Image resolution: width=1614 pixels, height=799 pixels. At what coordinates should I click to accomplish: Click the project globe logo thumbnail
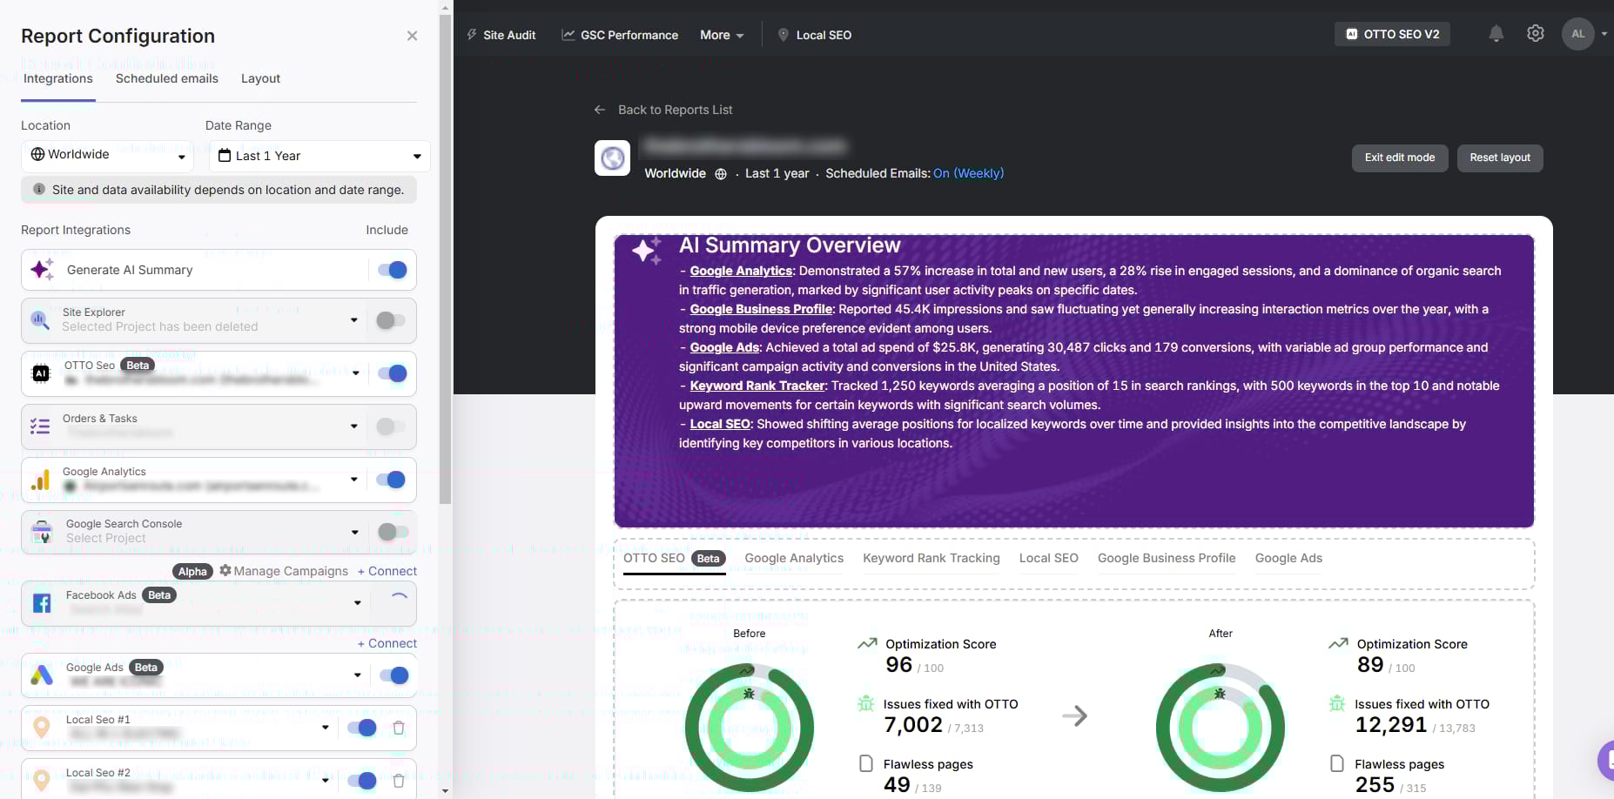pyautogui.click(x=612, y=158)
